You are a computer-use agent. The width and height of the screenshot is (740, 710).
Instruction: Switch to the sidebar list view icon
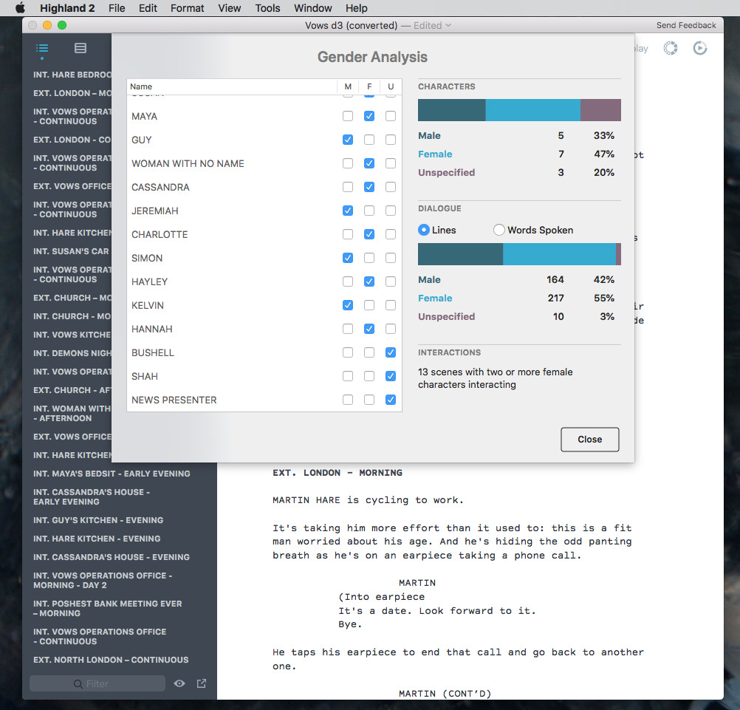[x=80, y=48]
